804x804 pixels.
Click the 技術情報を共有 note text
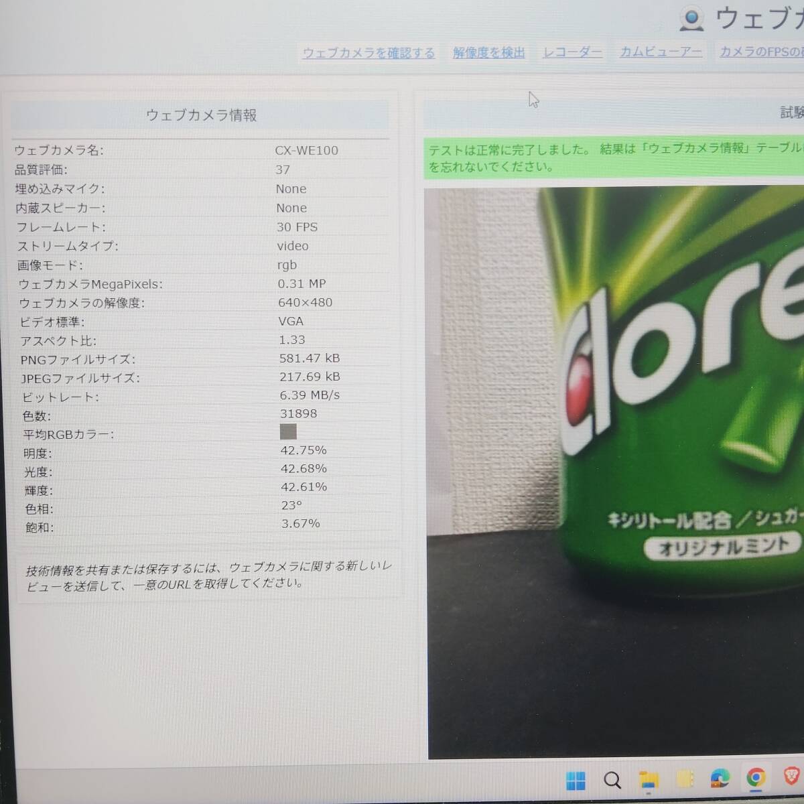click(208, 575)
